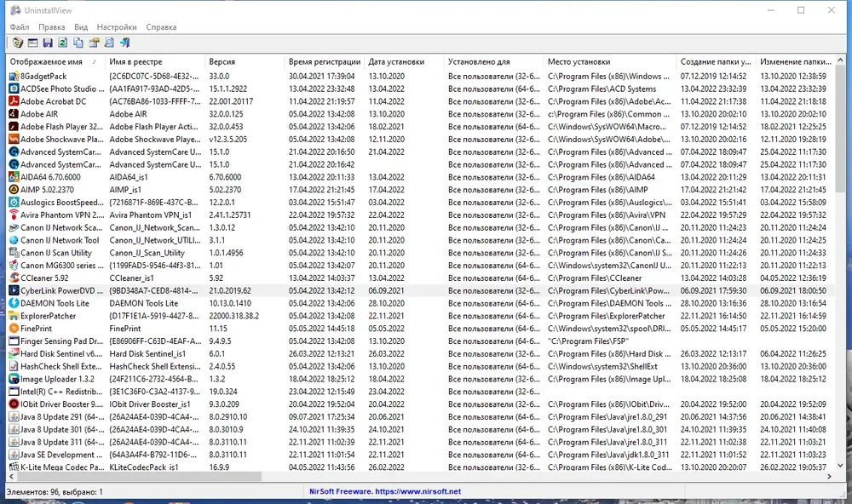Click the K-Lite Mega Codec Pack row
This screenshot has width=852, height=504.
pos(421,466)
